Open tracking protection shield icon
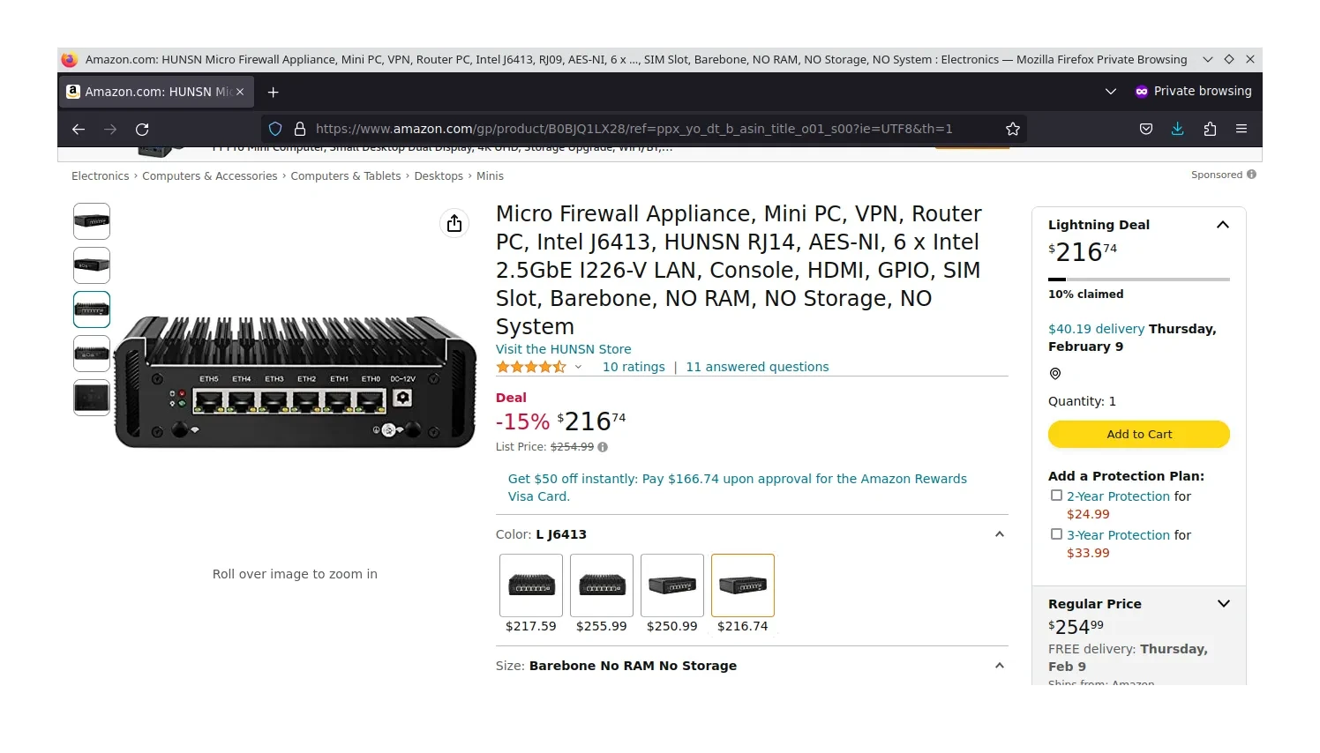Viewport: 1320px width, 753px height. point(275,129)
